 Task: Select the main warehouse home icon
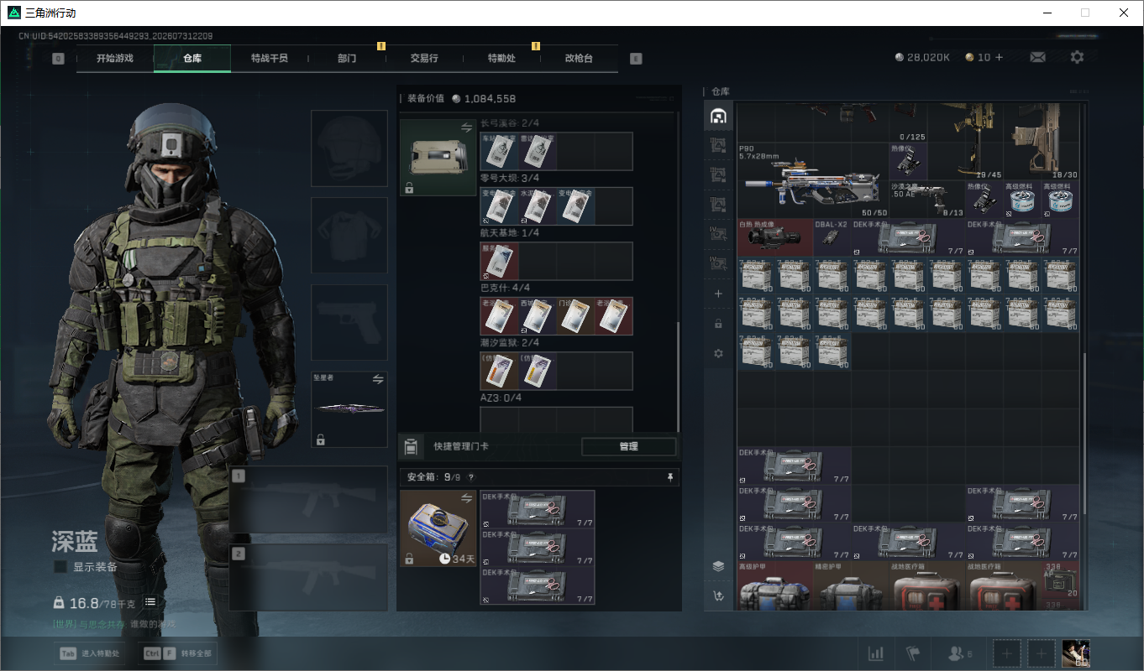point(718,116)
